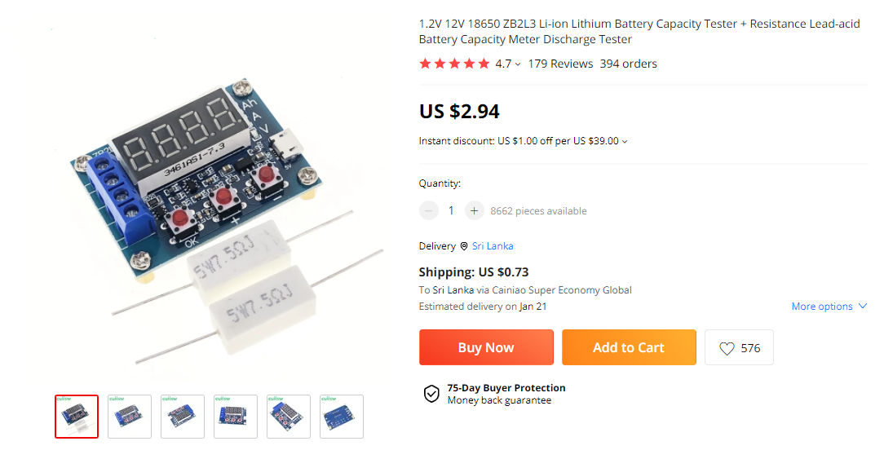The height and width of the screenshot is (459, 884).
Task: Click the heart wishlist icon
Action: click(727, 348)
